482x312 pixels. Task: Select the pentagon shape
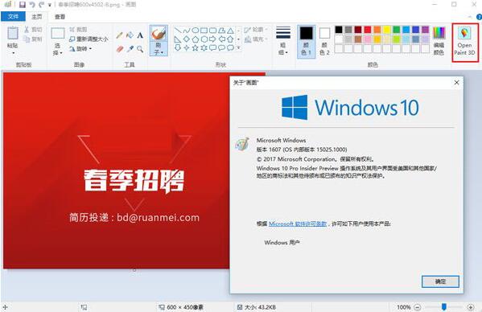pos(196,39)
